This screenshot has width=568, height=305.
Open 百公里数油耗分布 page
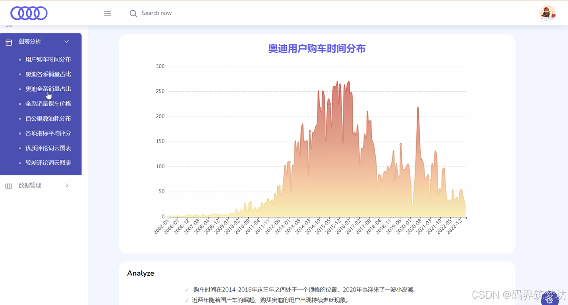(48, 119)
